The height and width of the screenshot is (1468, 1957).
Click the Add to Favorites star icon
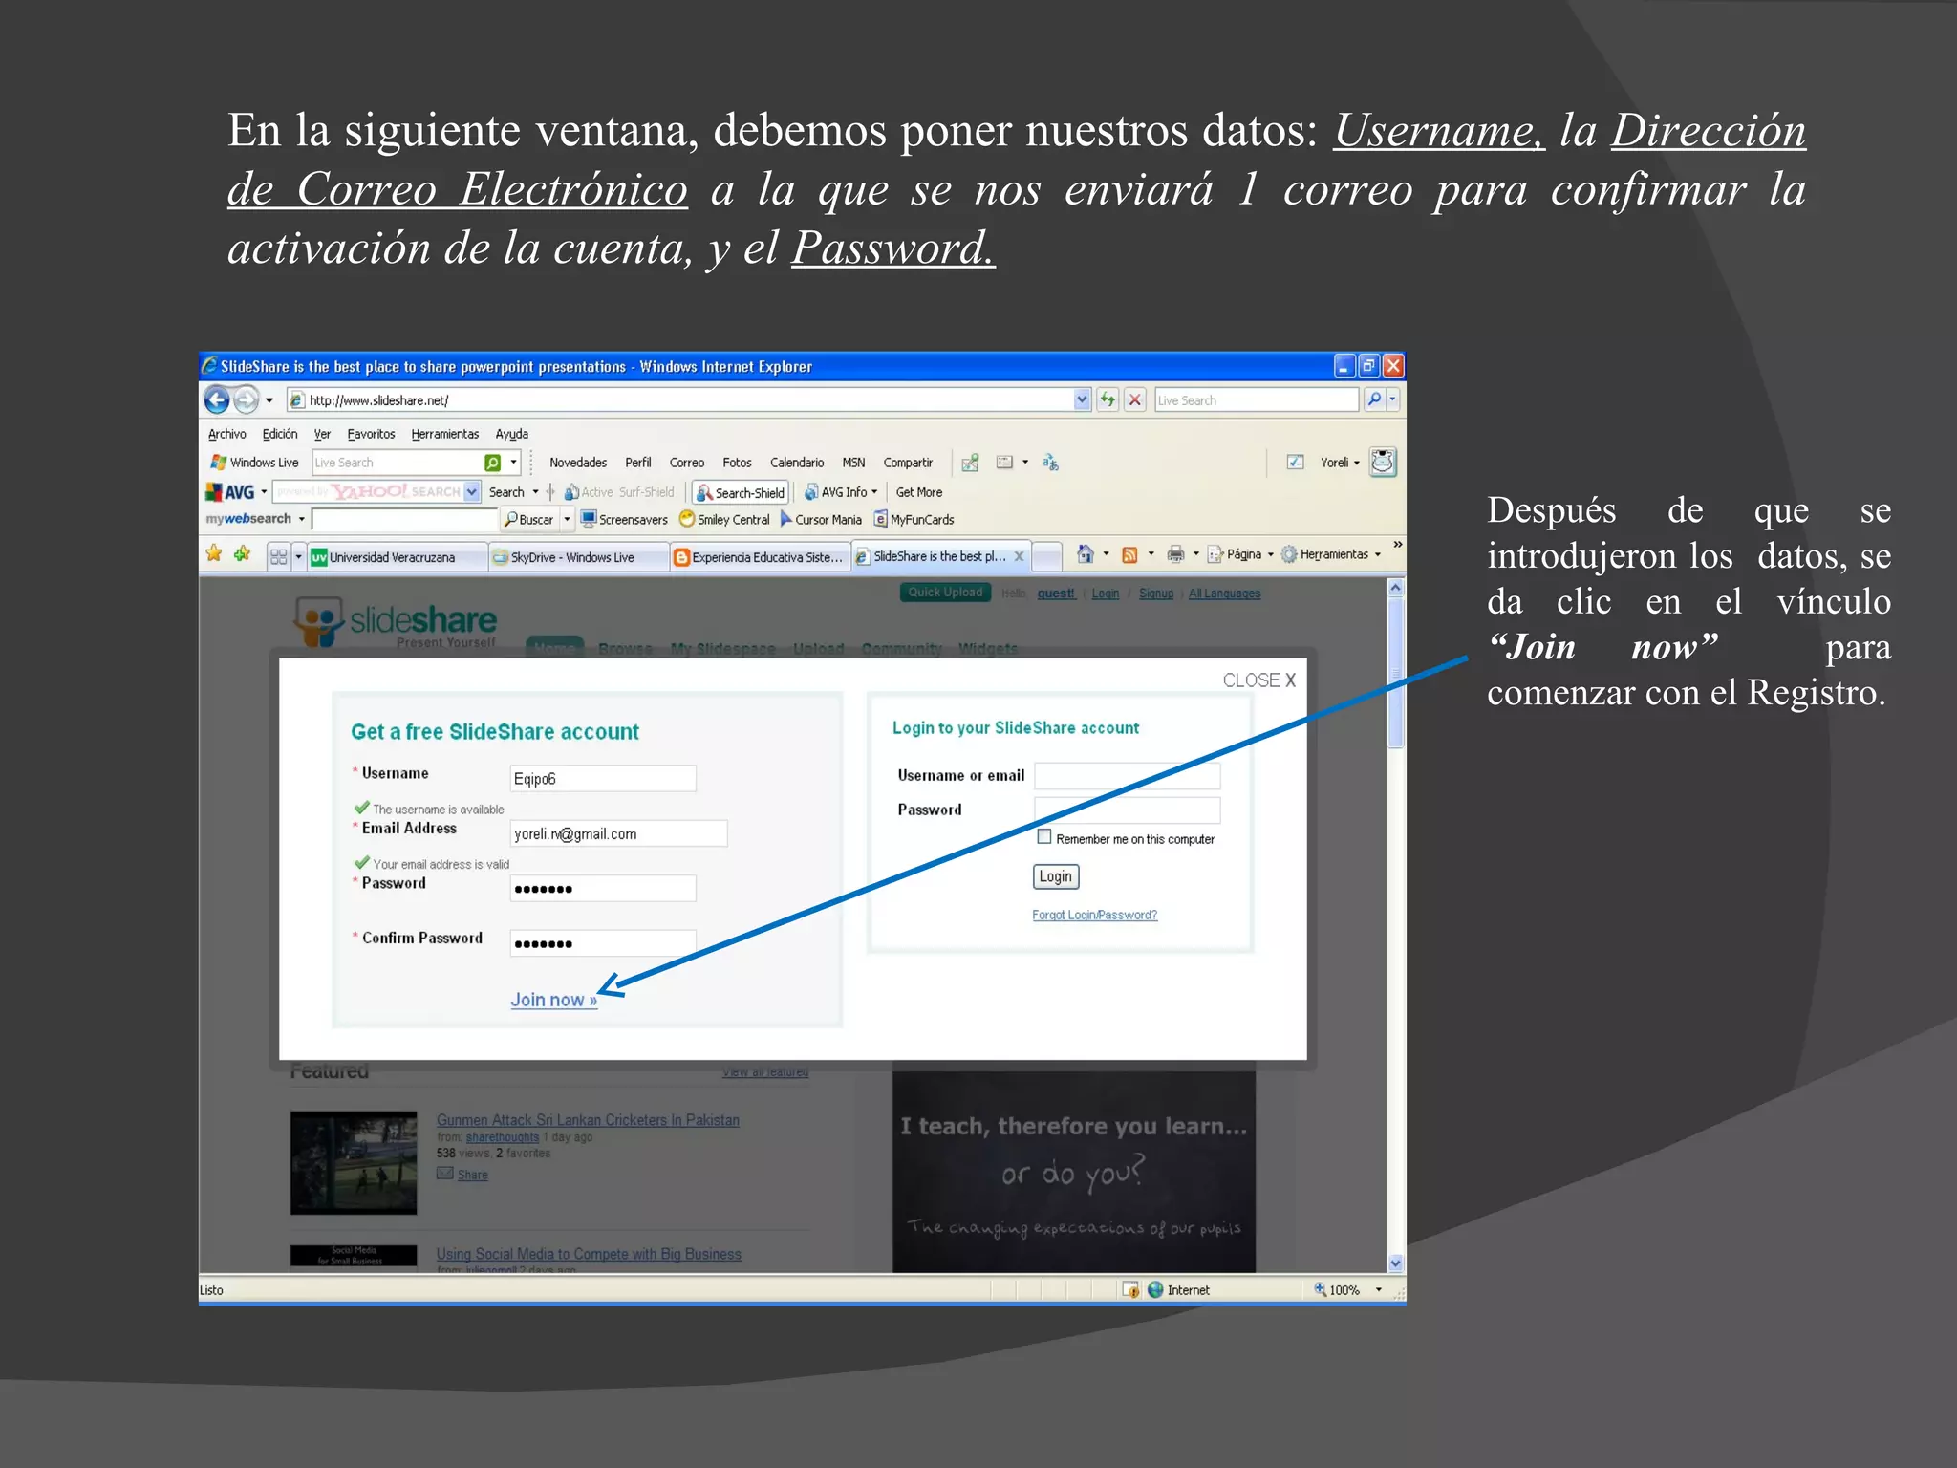pos(243,553)
